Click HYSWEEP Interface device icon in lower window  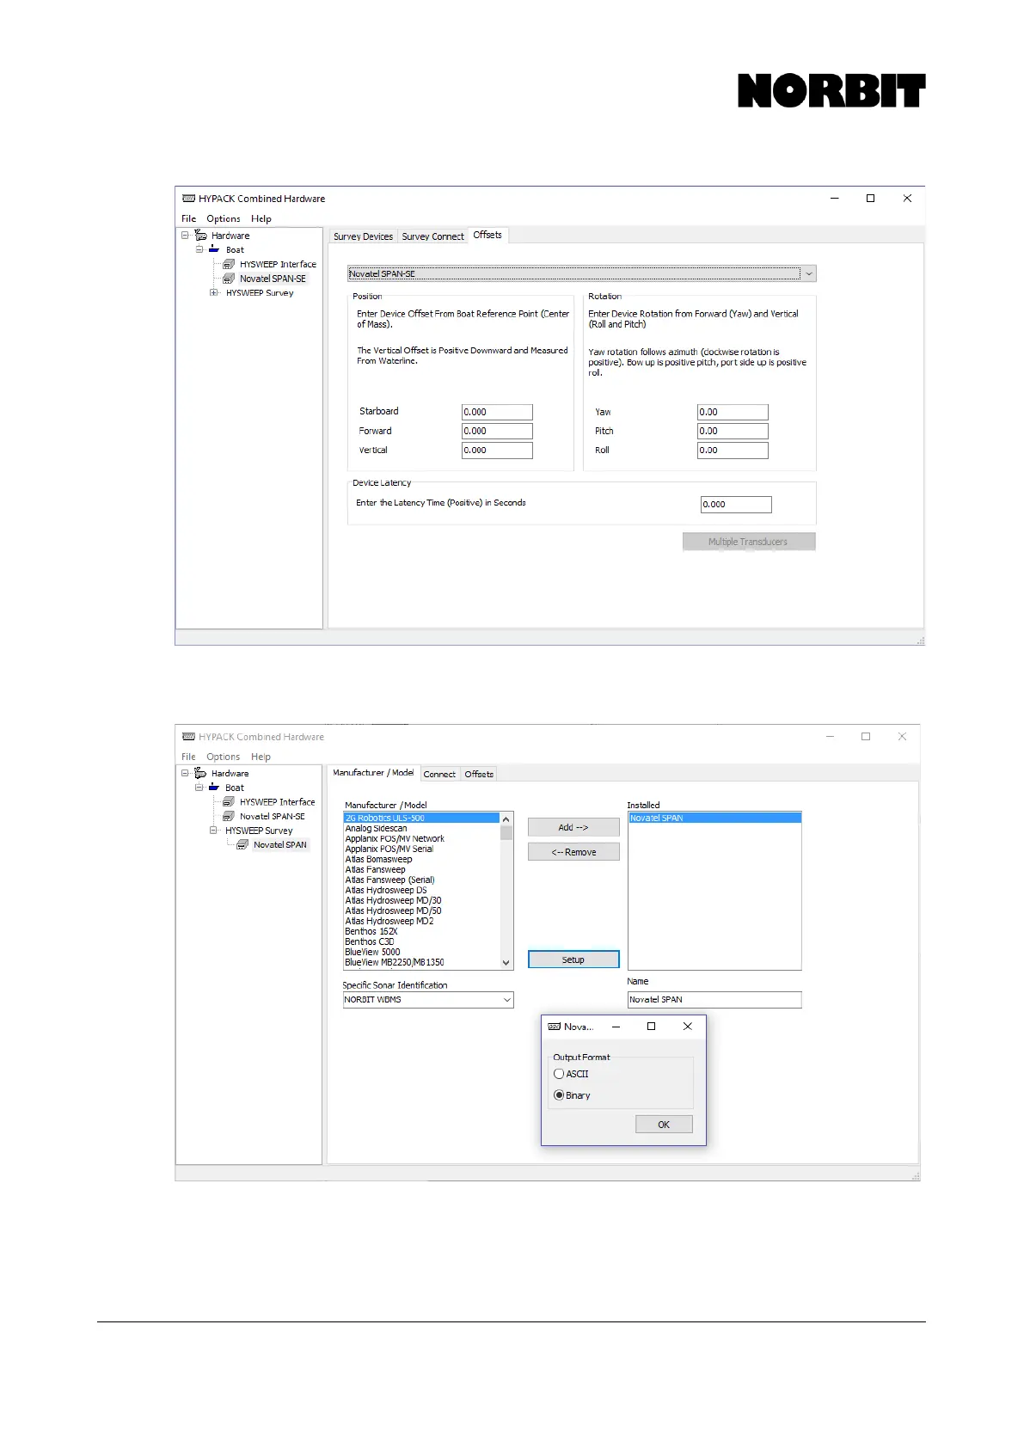pos(229,801)
